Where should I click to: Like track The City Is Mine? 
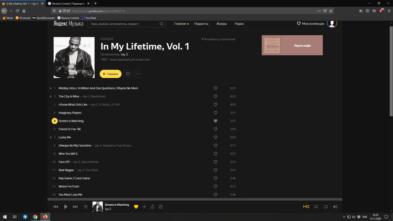216,96
